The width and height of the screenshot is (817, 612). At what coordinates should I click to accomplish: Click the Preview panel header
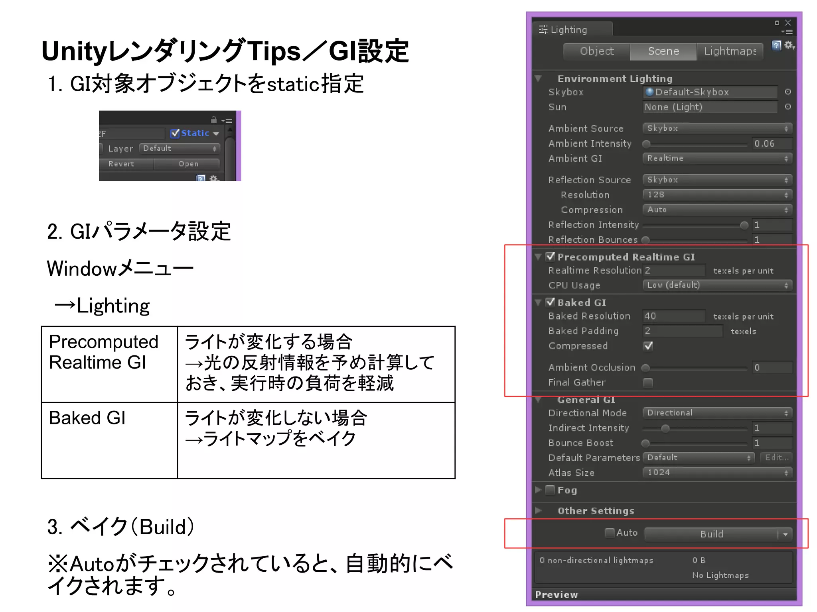[x=664, y=594]
